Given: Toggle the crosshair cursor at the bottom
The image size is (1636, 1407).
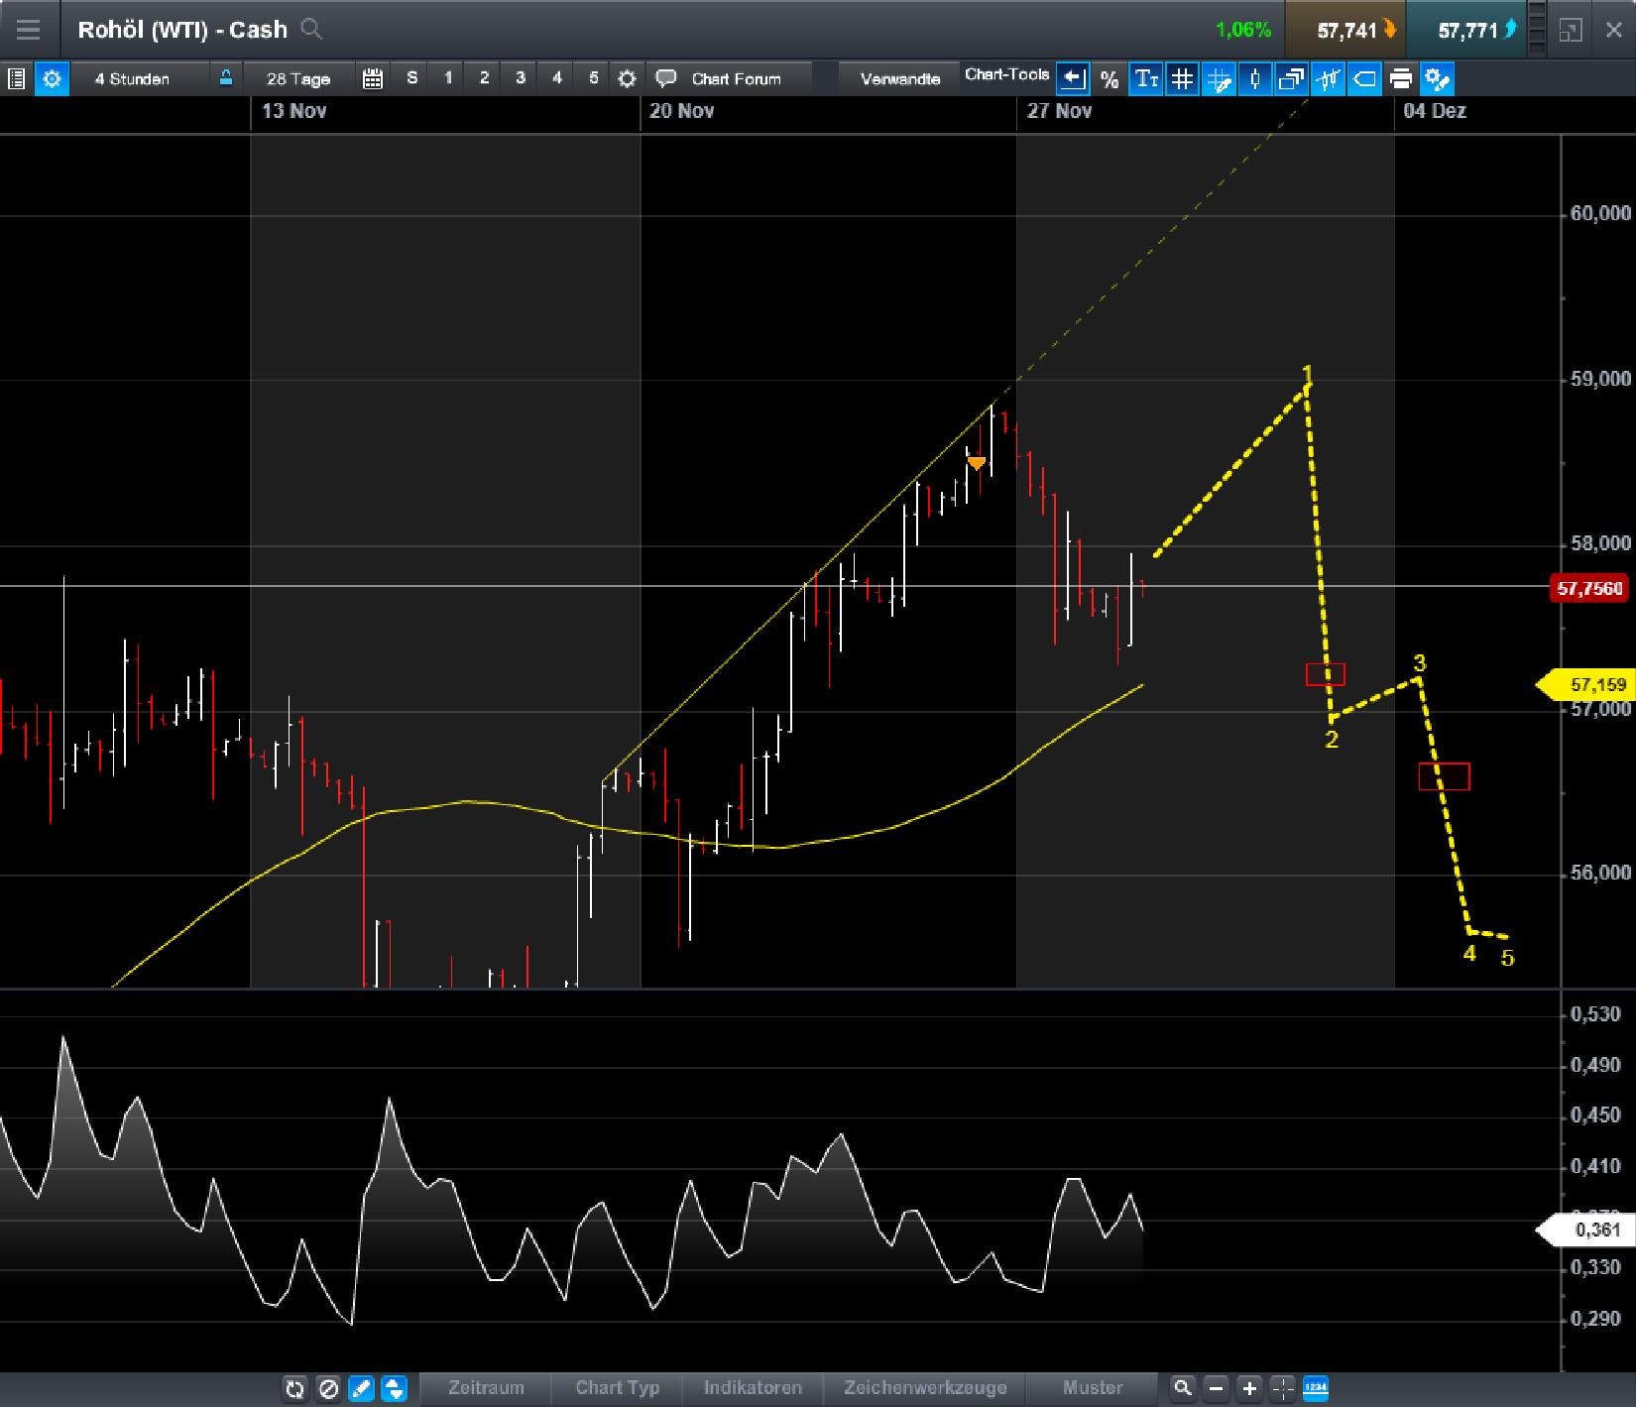Looking at the screenshot, I should click(x=1283, y=1389).
